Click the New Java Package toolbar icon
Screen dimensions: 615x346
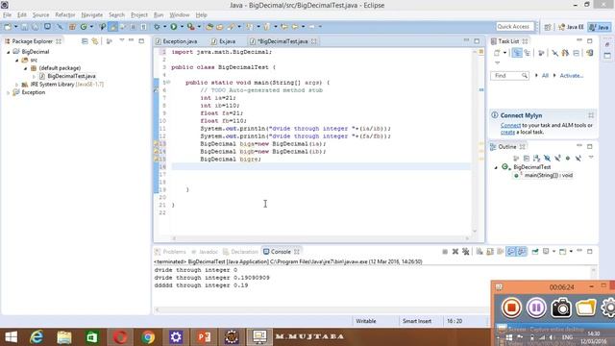click(72, 27)
